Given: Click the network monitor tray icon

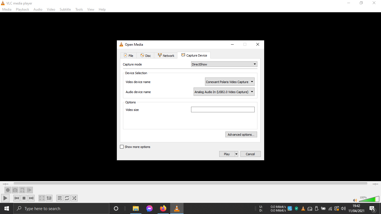Looking at the screenshot, I should 290,208.
